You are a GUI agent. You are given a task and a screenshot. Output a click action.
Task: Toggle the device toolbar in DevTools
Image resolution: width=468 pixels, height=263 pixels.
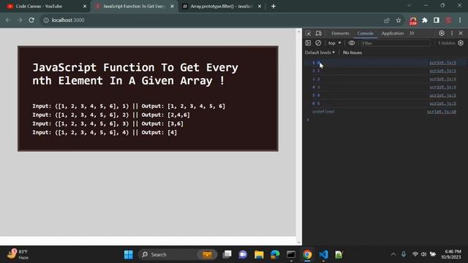pos(319,34)
